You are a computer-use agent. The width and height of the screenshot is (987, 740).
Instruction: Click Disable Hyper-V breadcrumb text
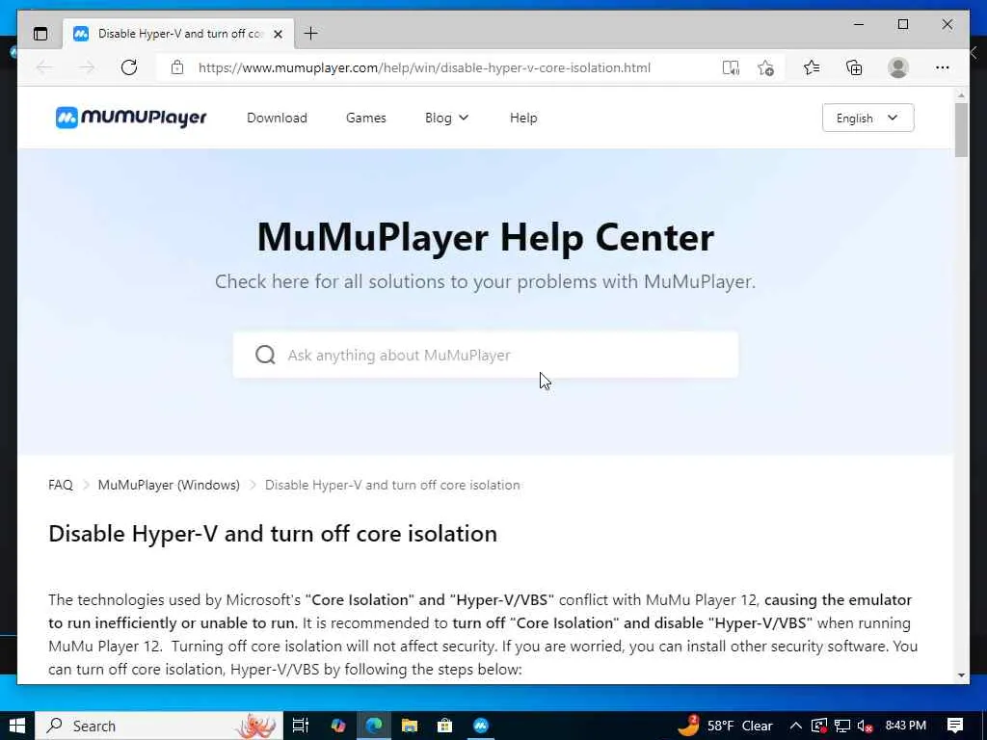(392, 486)
